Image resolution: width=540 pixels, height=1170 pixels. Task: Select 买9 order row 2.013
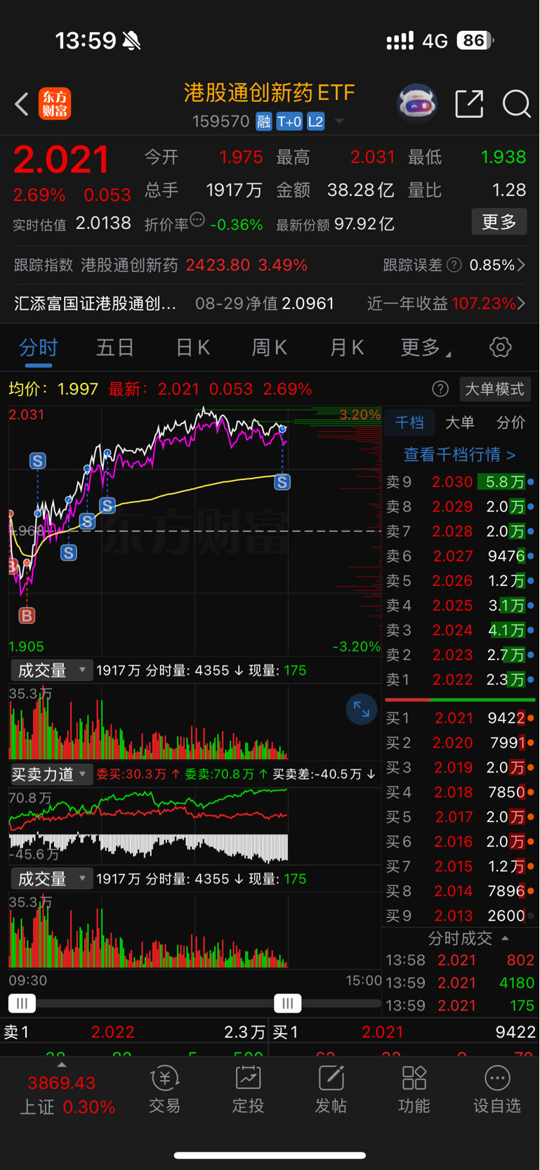(460, 916)
